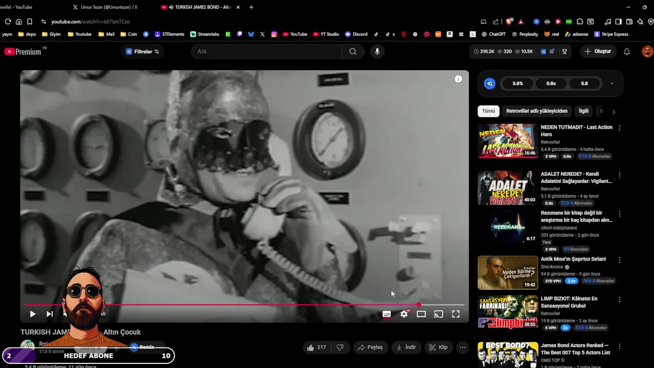The height and width of the screenshot is (368, 654).
Task: Open the Giyim bookmarks folder
Action: 51,34
